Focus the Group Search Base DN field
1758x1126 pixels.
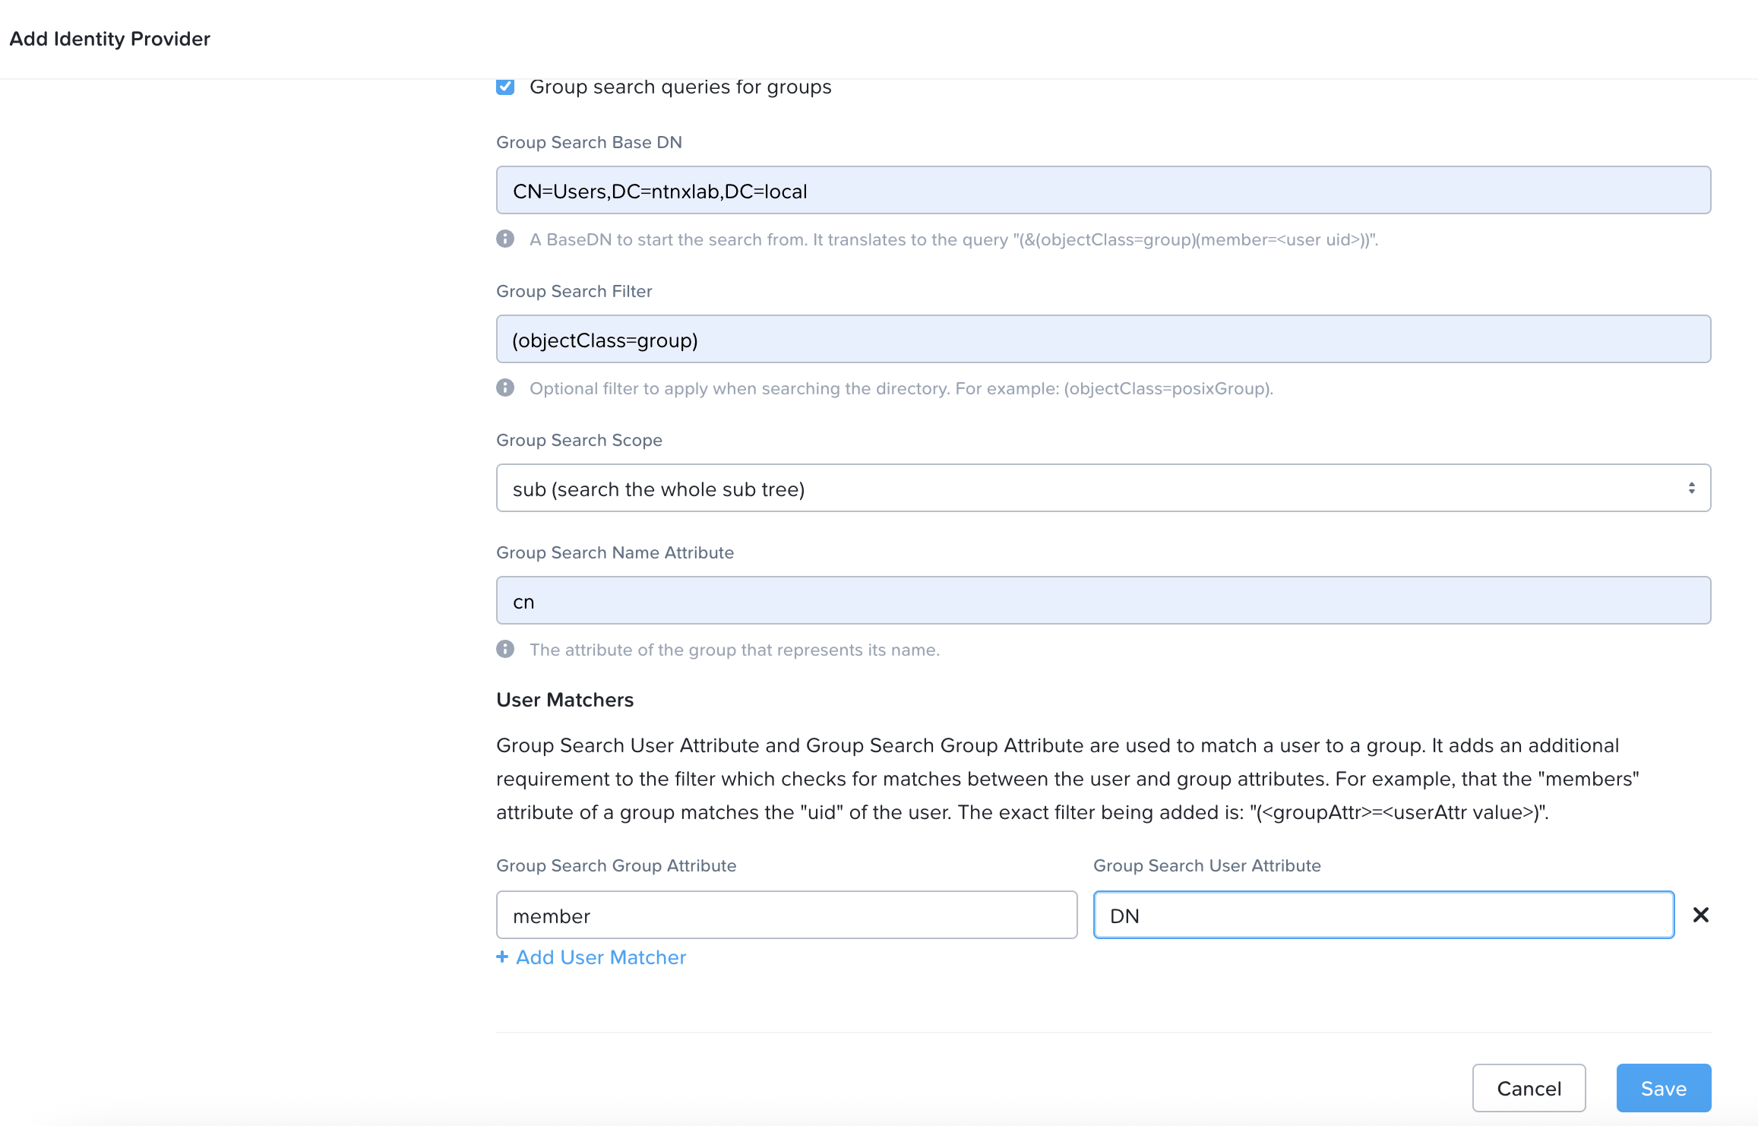pos(1103,191)
